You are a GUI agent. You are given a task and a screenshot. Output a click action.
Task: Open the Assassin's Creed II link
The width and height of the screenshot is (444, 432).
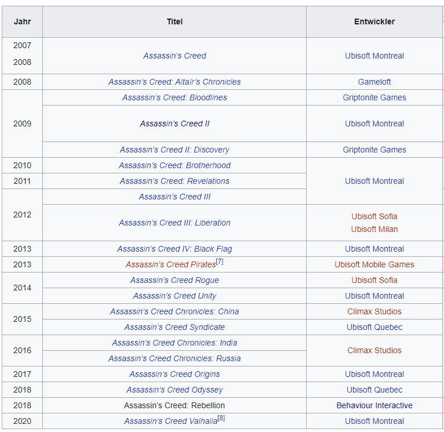click(174, 124)
